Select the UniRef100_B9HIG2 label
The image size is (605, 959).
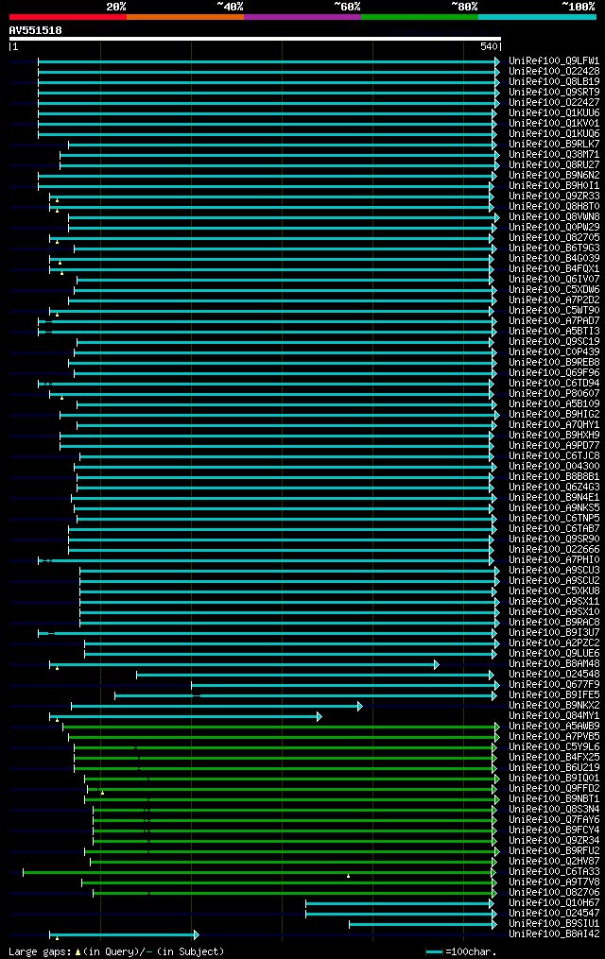[x=554, y=415]
